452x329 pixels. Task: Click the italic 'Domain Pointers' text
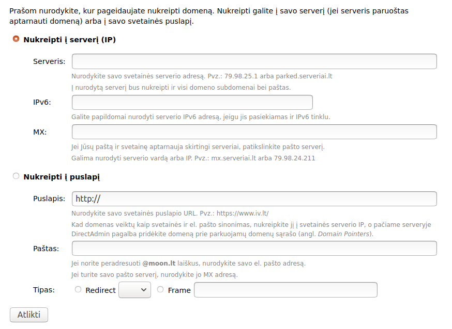[x=344, y=234]
